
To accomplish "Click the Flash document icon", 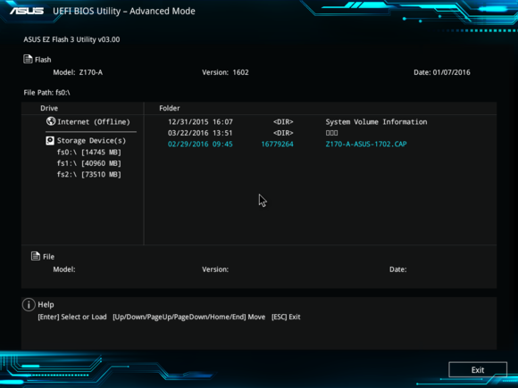I will tap(28, 59).
